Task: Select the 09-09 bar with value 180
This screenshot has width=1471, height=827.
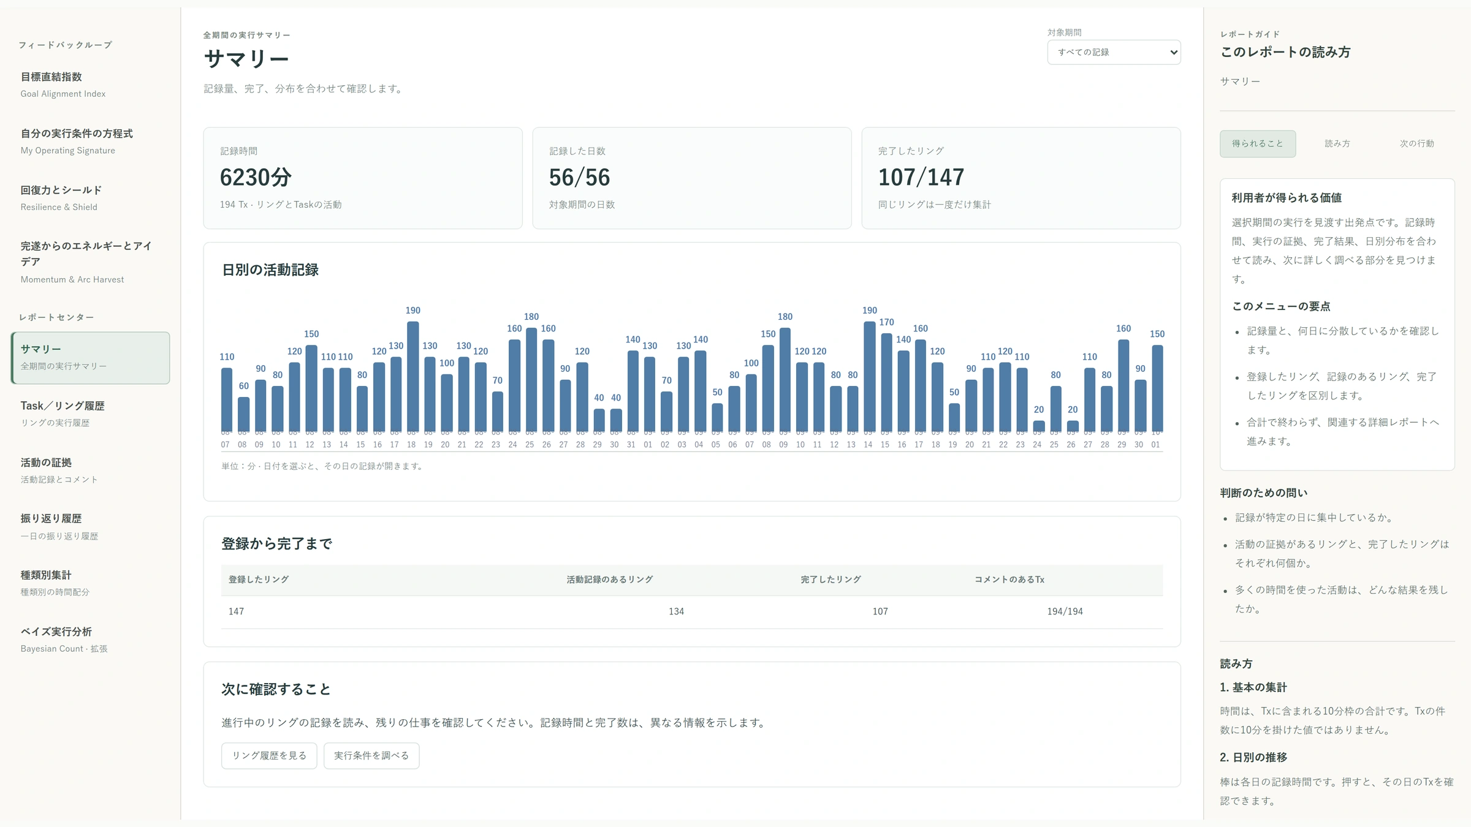Action: [x=785, y=380]
